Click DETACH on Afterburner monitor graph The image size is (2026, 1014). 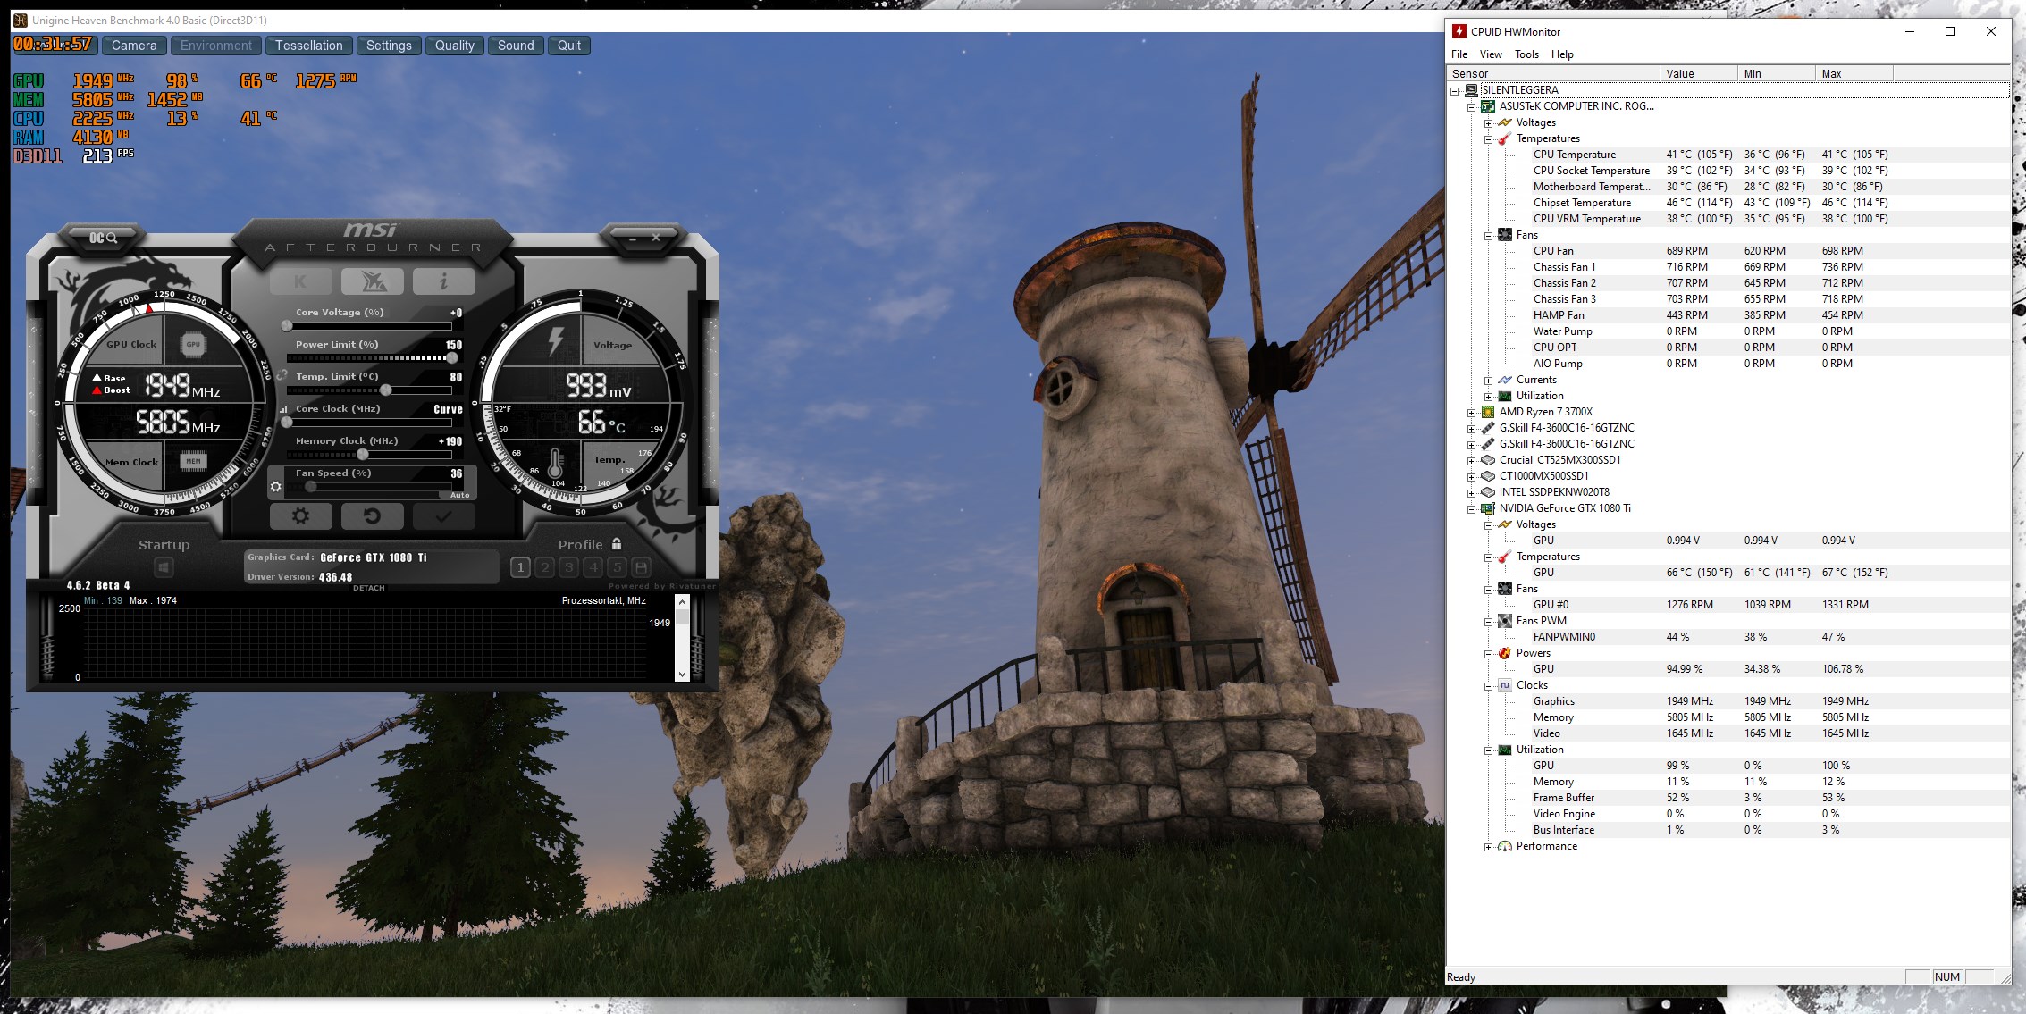click(x=368, y=588)
